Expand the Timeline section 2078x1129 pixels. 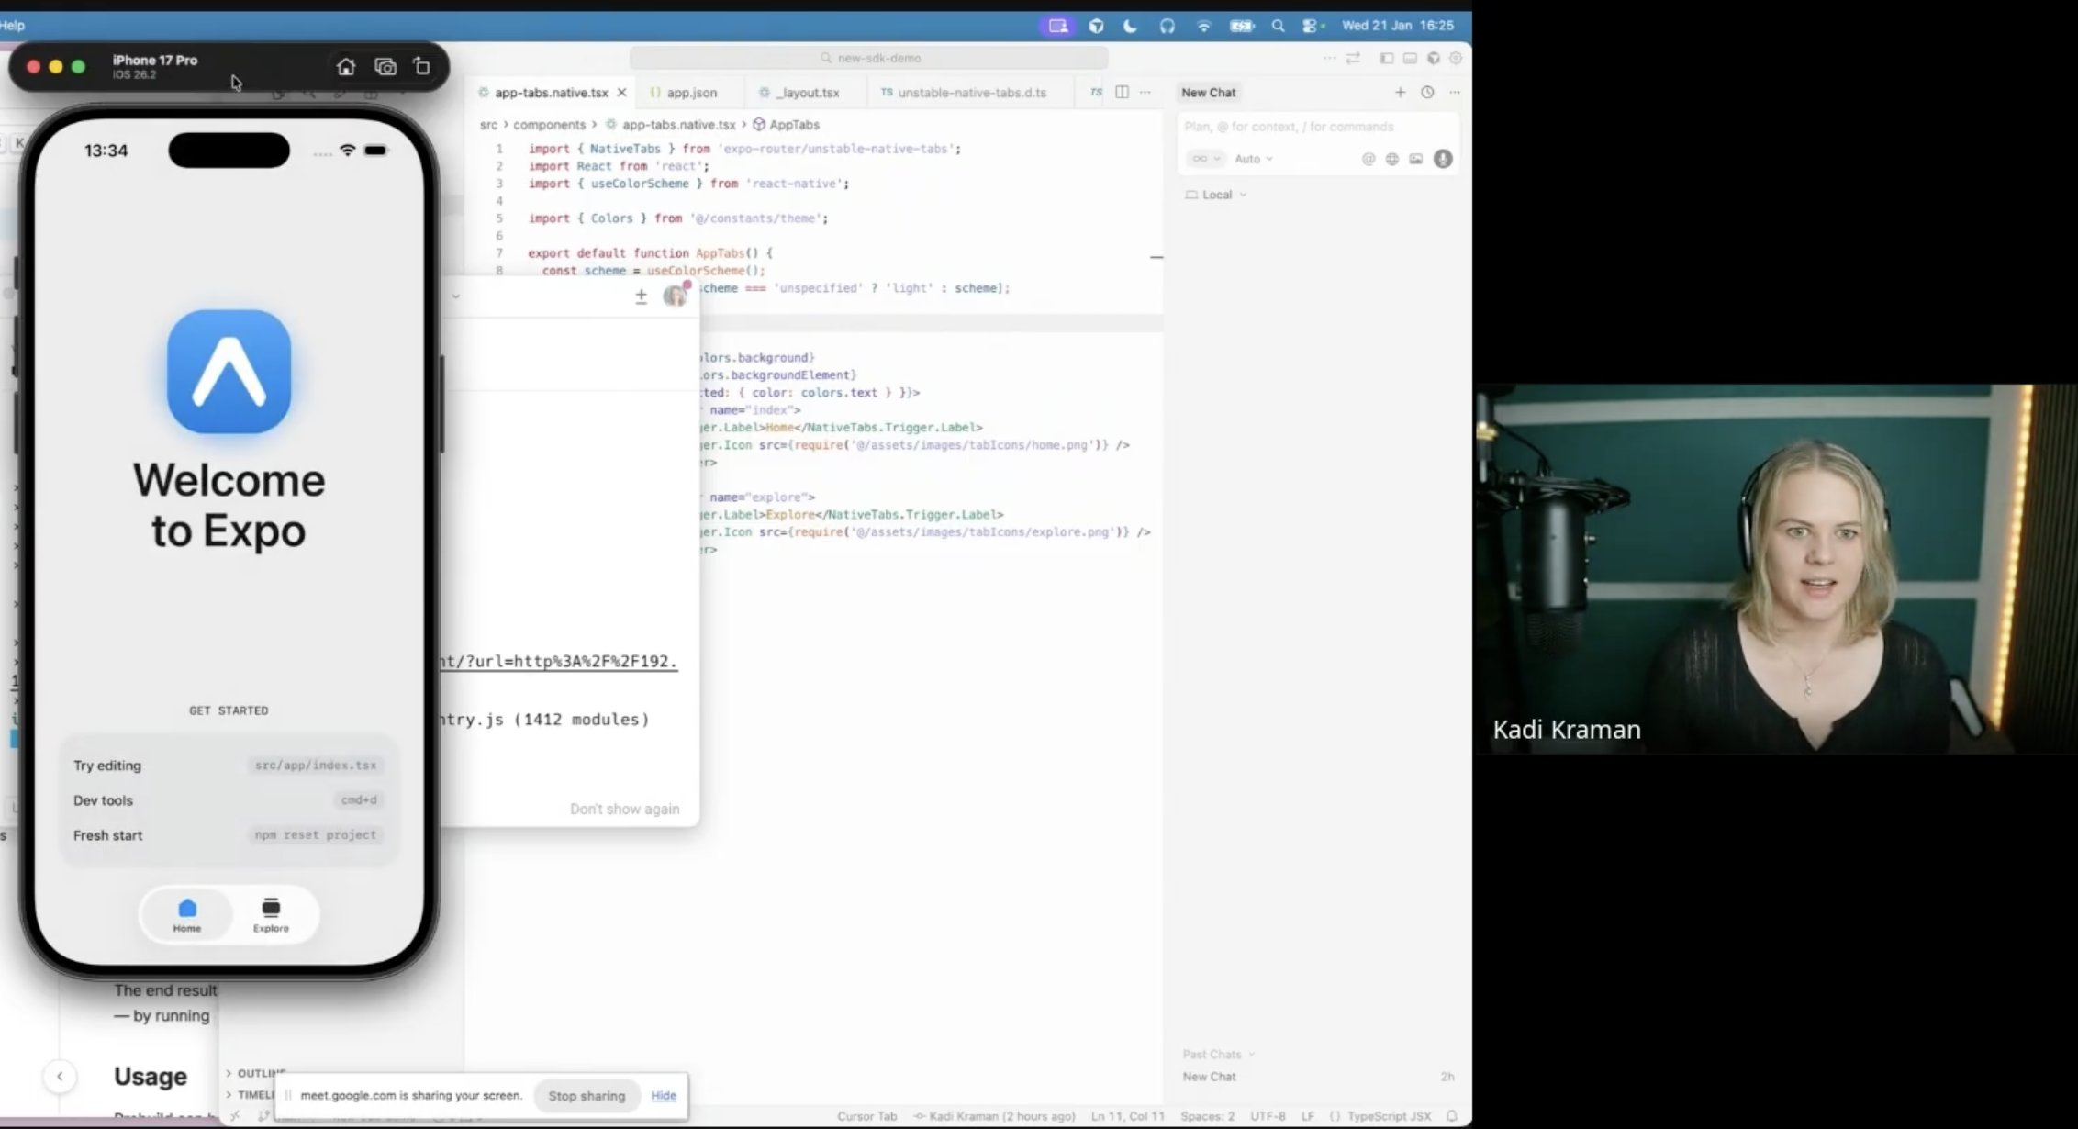tap(251, 1094)
